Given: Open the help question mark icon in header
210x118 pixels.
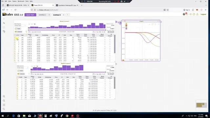Looking at the screenshot, I should point(194,14).
